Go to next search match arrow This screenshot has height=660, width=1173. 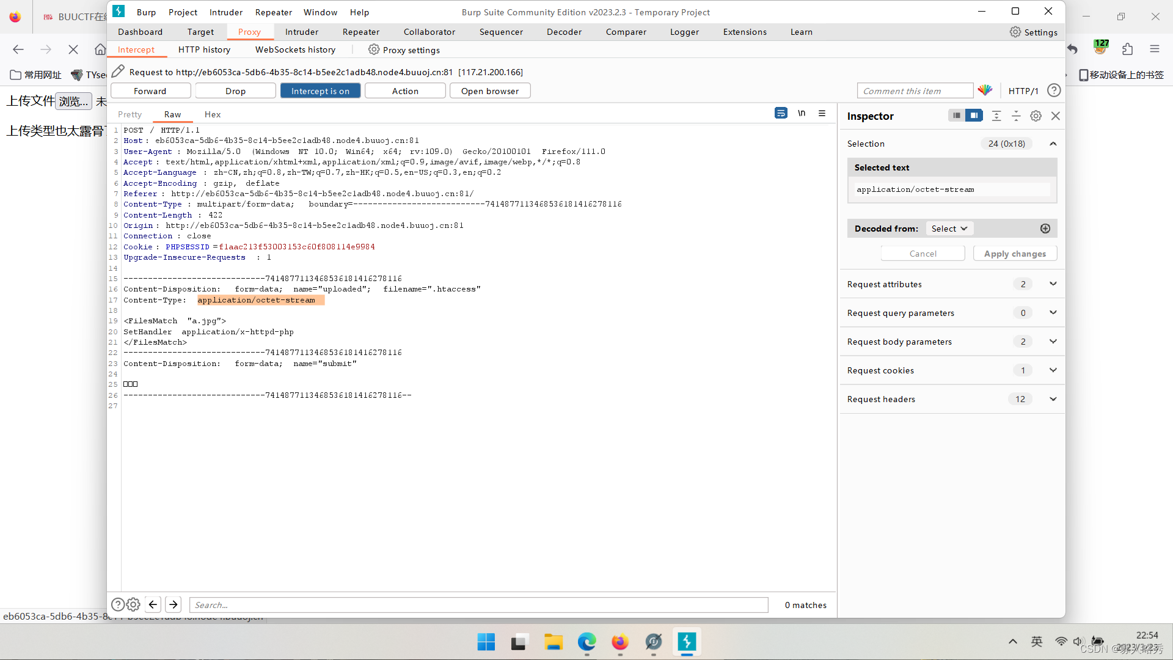[x=174, y=604]
